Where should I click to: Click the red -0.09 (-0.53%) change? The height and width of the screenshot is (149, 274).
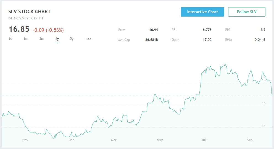tap(48, 30)
